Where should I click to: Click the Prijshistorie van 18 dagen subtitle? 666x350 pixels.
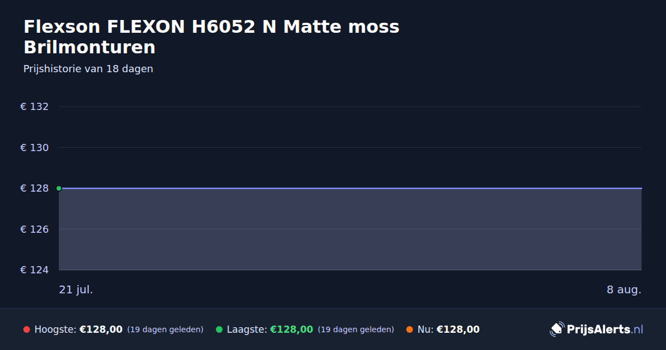coord(88,69)
